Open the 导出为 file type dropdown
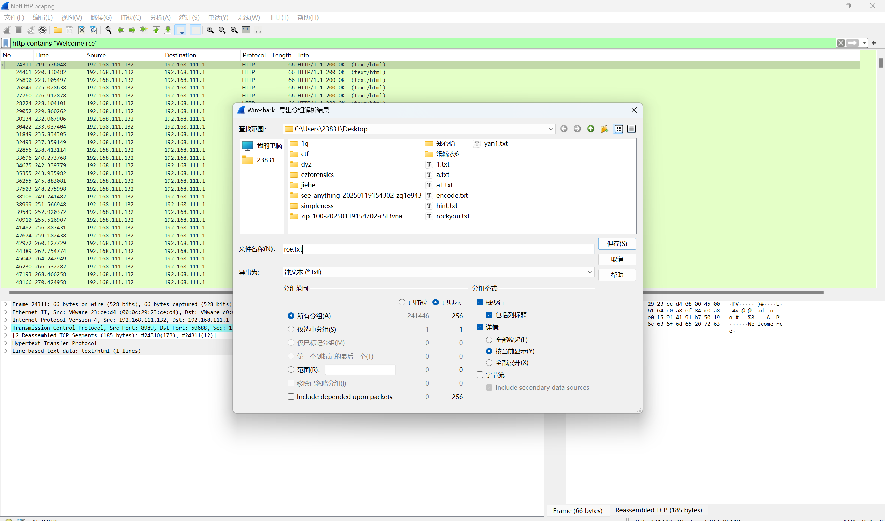Image resolution: width=885 pixels, height=521 pixels. 590,272
